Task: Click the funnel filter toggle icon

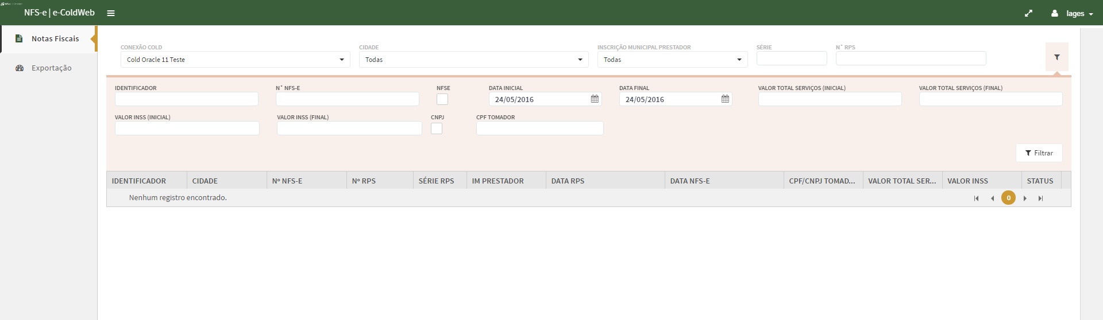Action: [x=1056, y=57]
